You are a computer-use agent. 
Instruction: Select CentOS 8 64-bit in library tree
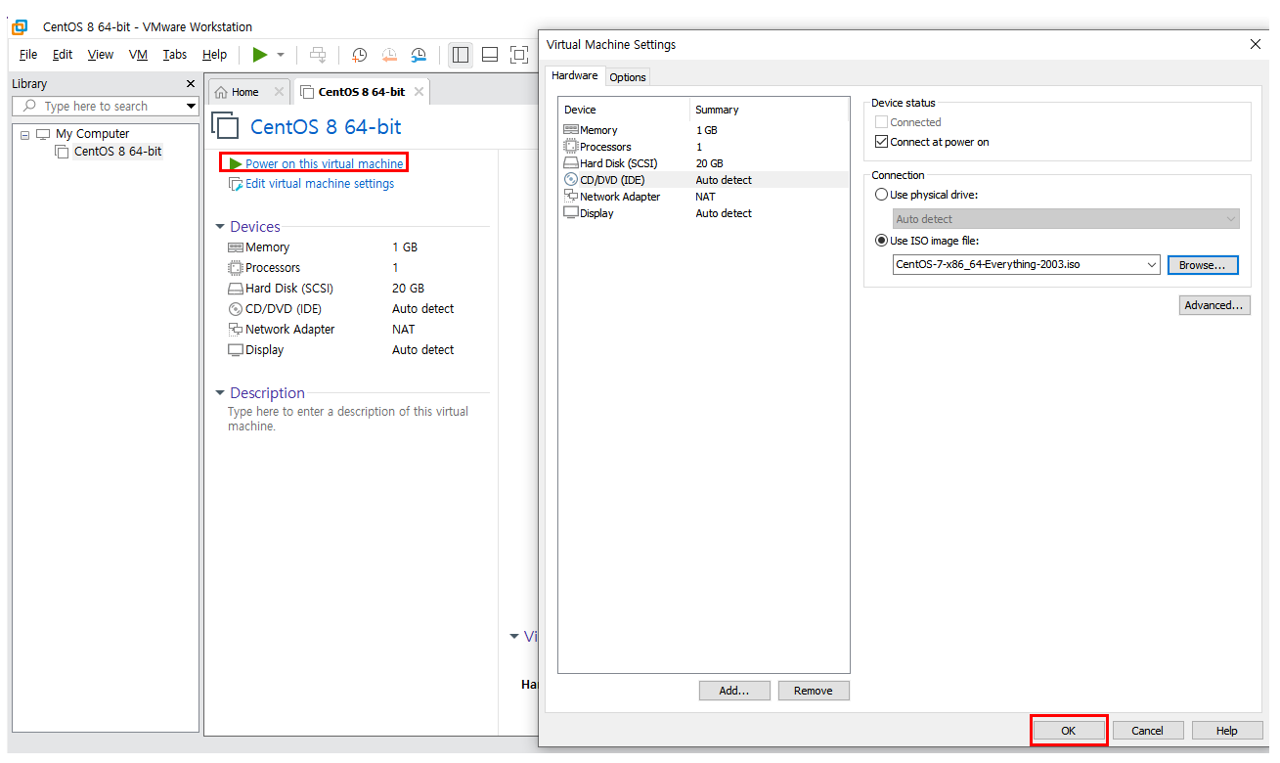(118, 152)
